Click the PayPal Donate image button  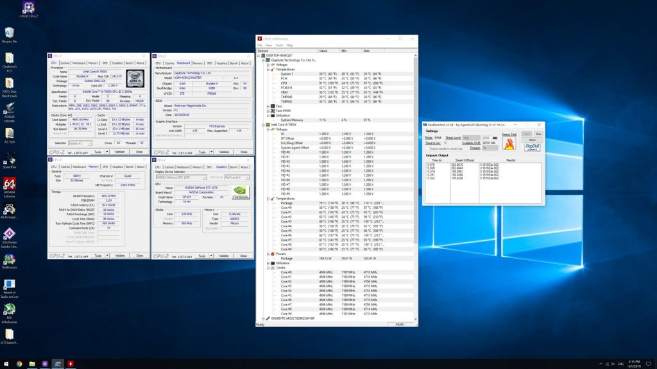tap(532, 147)
